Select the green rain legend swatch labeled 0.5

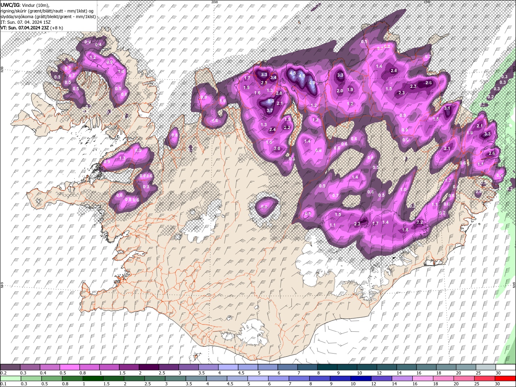[51, 379]
